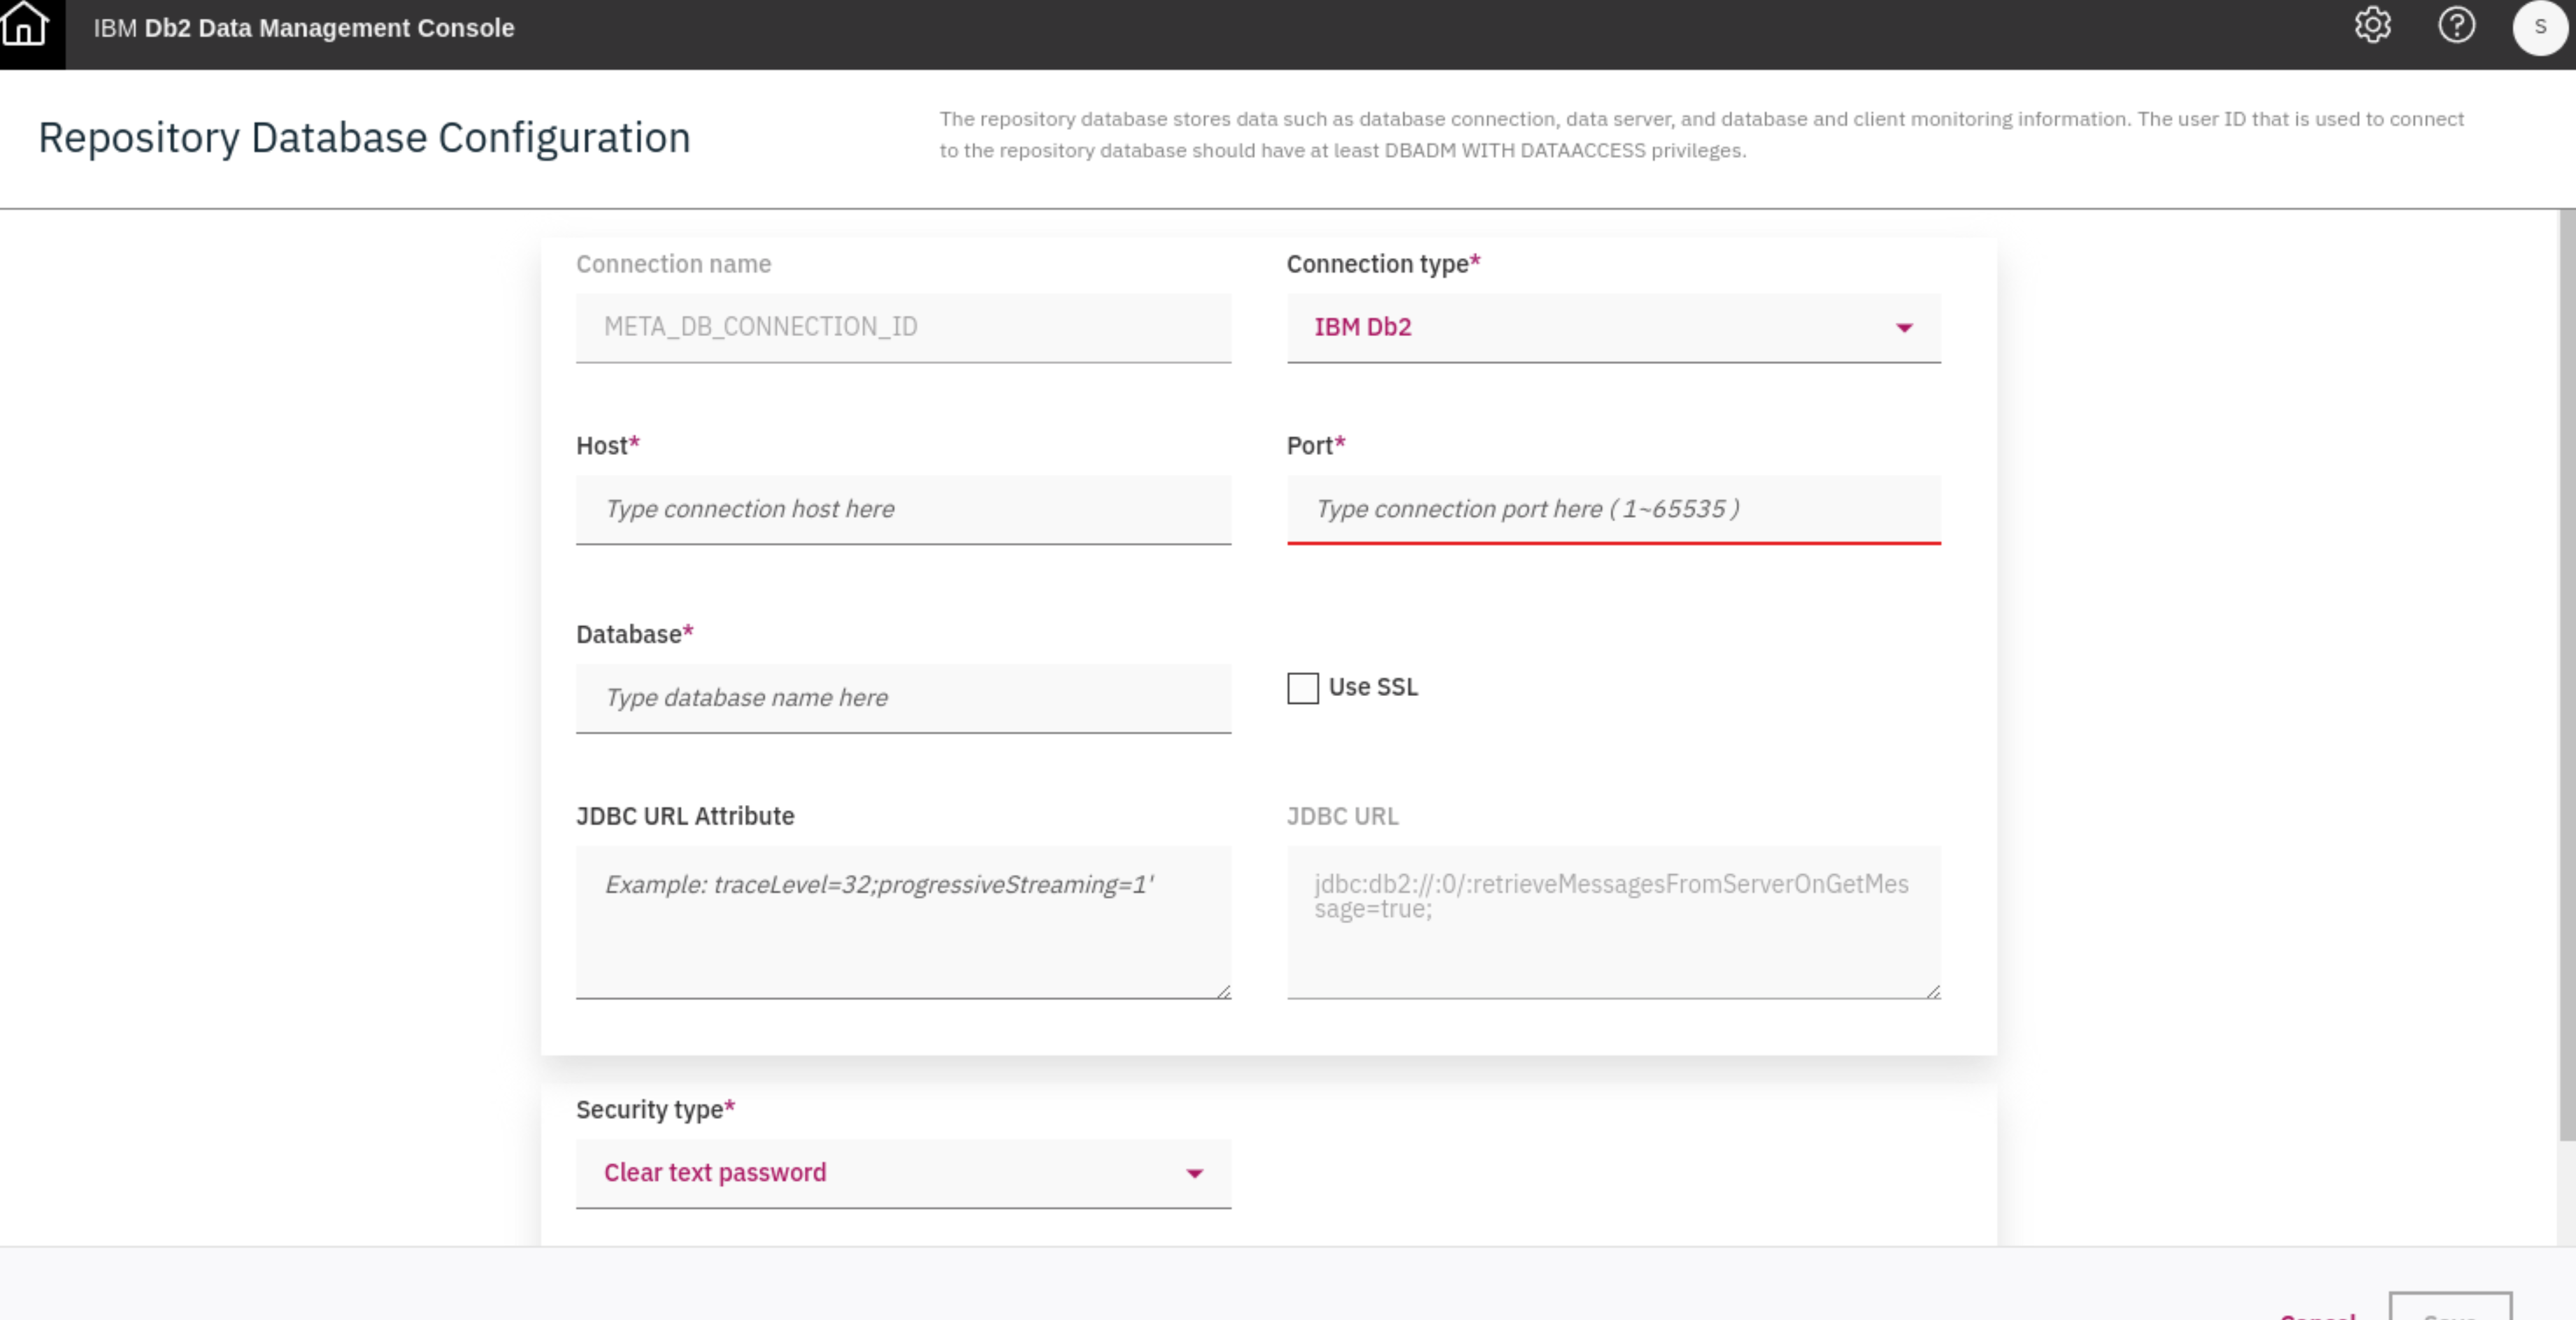2576x1320 pixels.
Task: Focus the Port number input field
Action: 1613,509
